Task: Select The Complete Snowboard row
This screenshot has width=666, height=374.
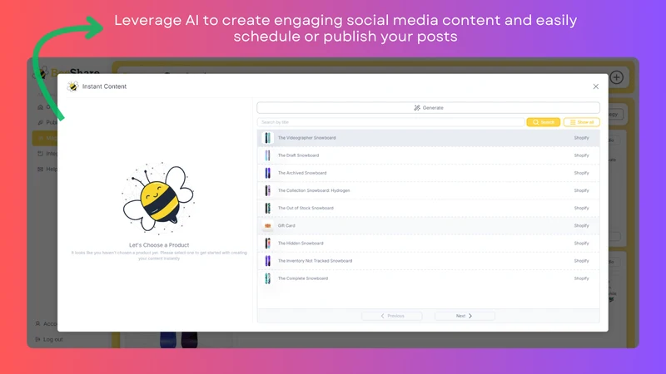Action: tap(428, 278)
